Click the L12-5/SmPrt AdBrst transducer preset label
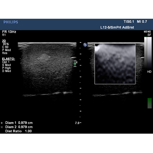153x153 pixels. click(117, 27)
